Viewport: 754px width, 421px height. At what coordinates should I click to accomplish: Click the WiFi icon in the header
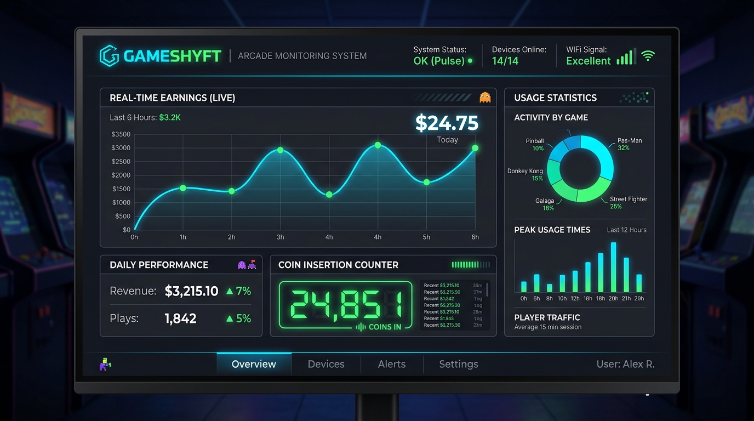click(648, 56)
